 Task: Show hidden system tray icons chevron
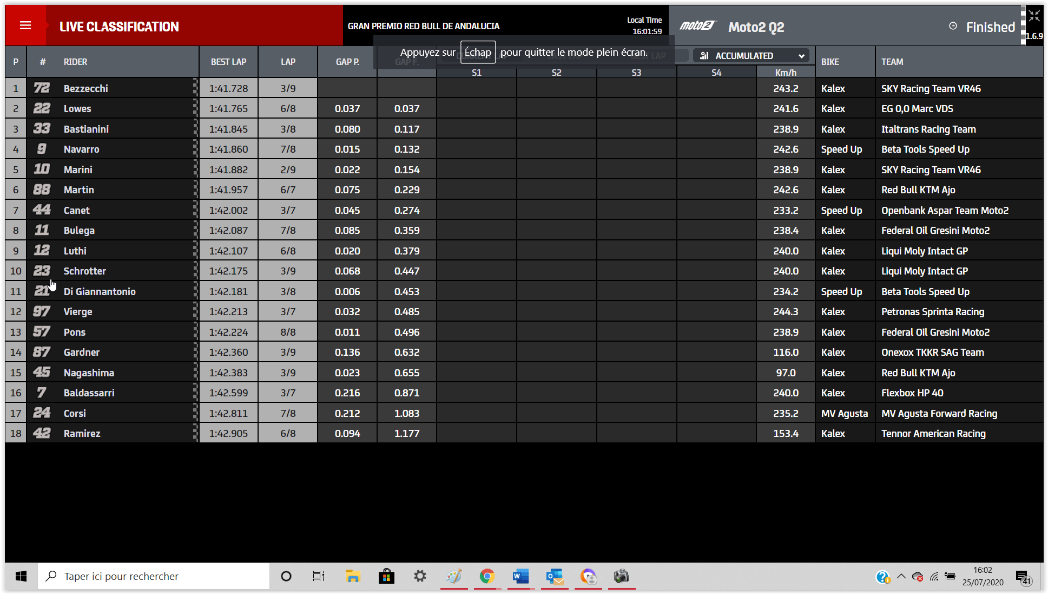[x=901, y=576]
